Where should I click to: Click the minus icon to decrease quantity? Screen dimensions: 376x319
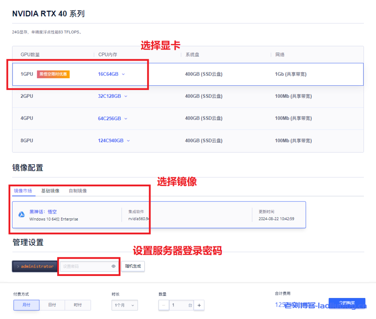click(x=164, y=305)
